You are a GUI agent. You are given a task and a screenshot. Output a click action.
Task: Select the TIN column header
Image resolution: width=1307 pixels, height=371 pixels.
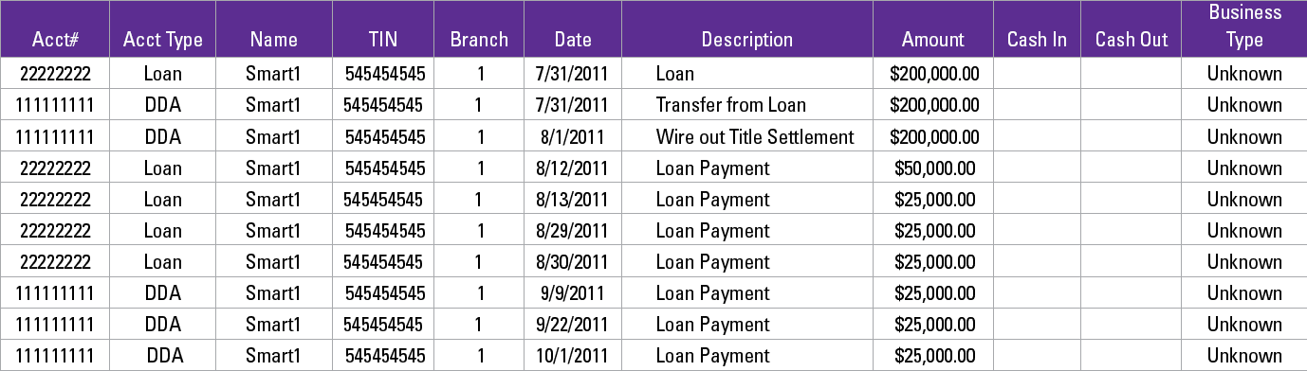(383, 40)
